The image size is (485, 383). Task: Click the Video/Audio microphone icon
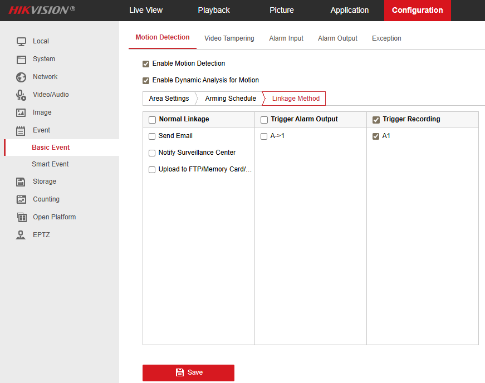pyautogui.click(x=21, y=95)
